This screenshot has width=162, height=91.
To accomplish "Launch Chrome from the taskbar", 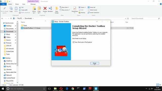I will (73, 89).
